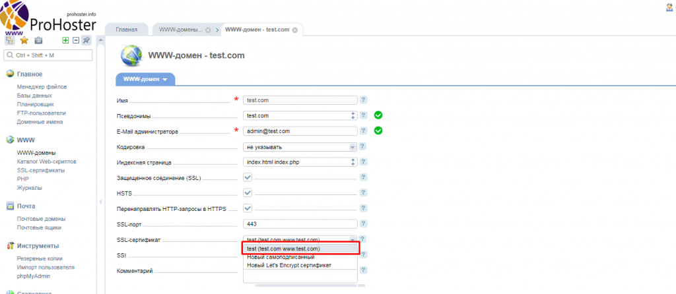This screenshot has height=294, width=676.
Task: Click help icon beside HSTS checkbox
Action: 363,193
